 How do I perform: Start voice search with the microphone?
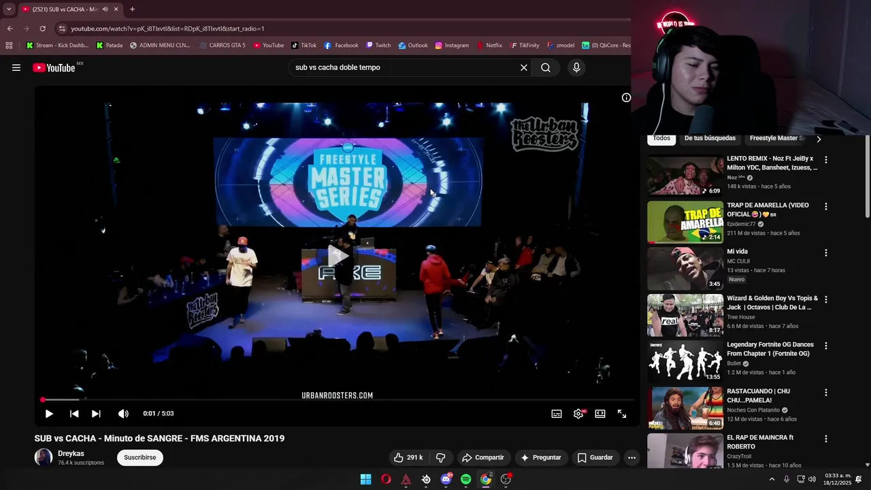(576, 67)
